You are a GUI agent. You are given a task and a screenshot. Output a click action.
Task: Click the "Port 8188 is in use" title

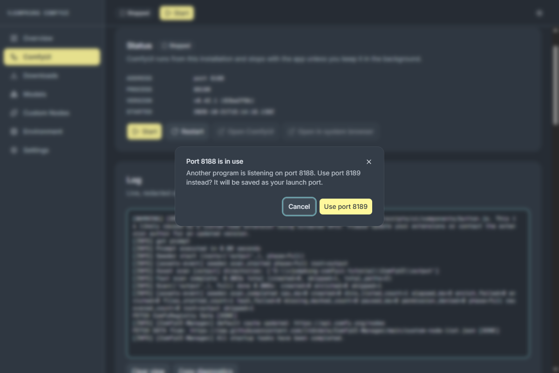click(215, 161)
